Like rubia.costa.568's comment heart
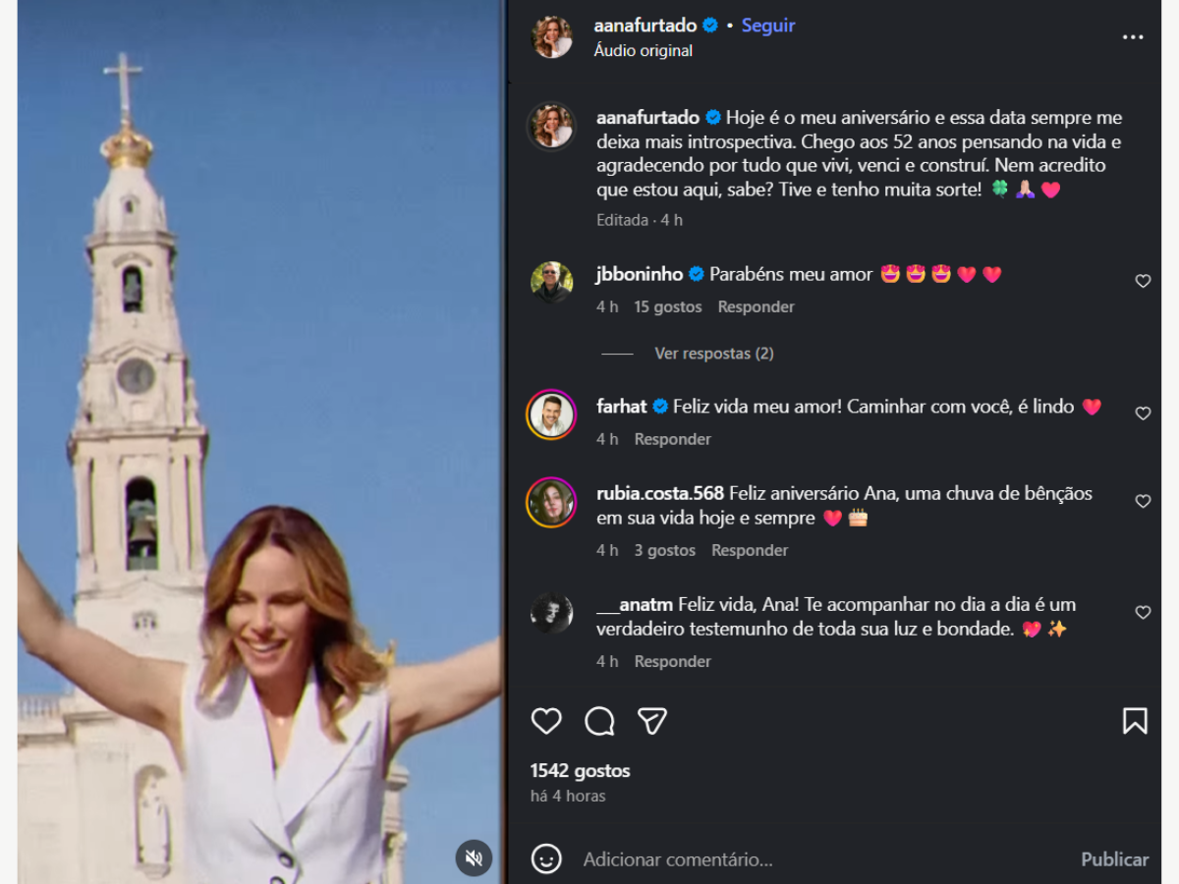Image resolution: width=1179 pixels, height=884 pixels. click(1143, 502)
